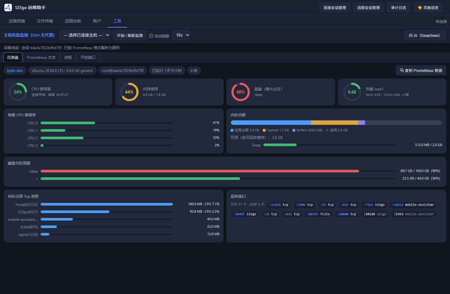Viewport: 450px width, 294px height.
Task: Click the orange Cached legend swatch
Action: (x=264, y=130)
